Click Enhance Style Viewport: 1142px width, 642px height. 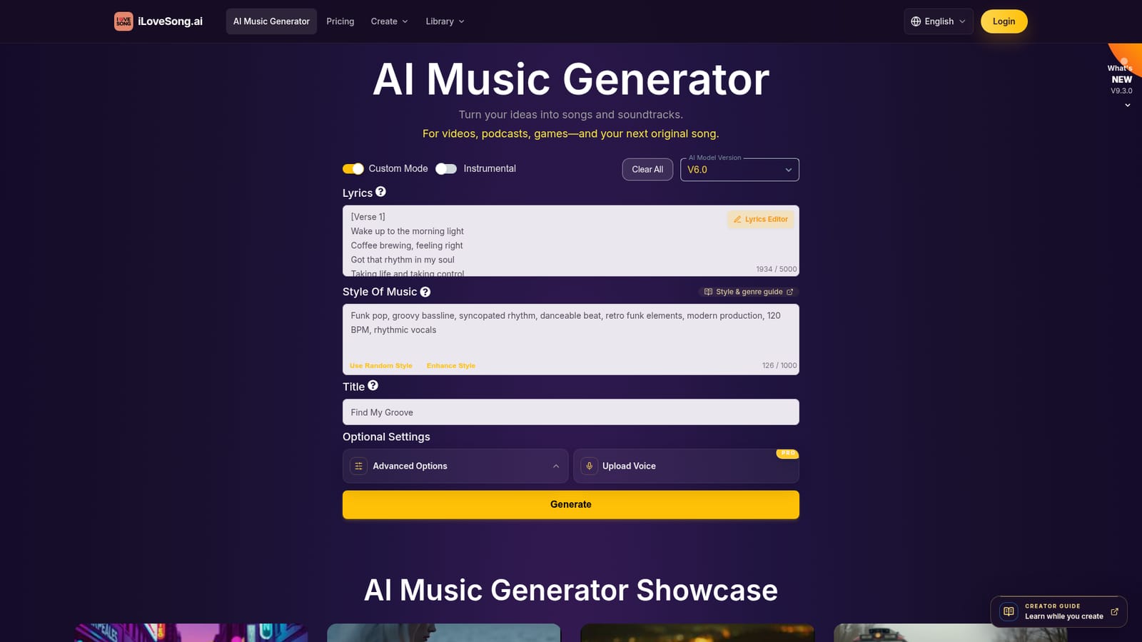coord(451,365)
